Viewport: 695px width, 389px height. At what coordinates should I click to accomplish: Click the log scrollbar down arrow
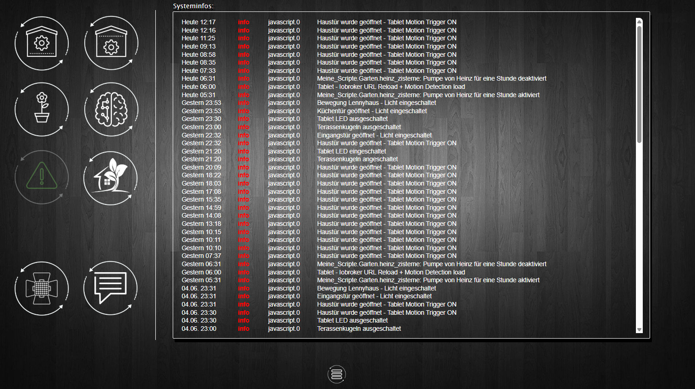pyautogui.click(x=639, y=329)
